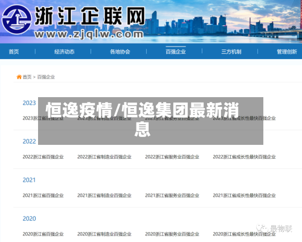Open 2020浙江省服务业百强企业 link
Screen dimensions: 302x242
tap(172, 234)
